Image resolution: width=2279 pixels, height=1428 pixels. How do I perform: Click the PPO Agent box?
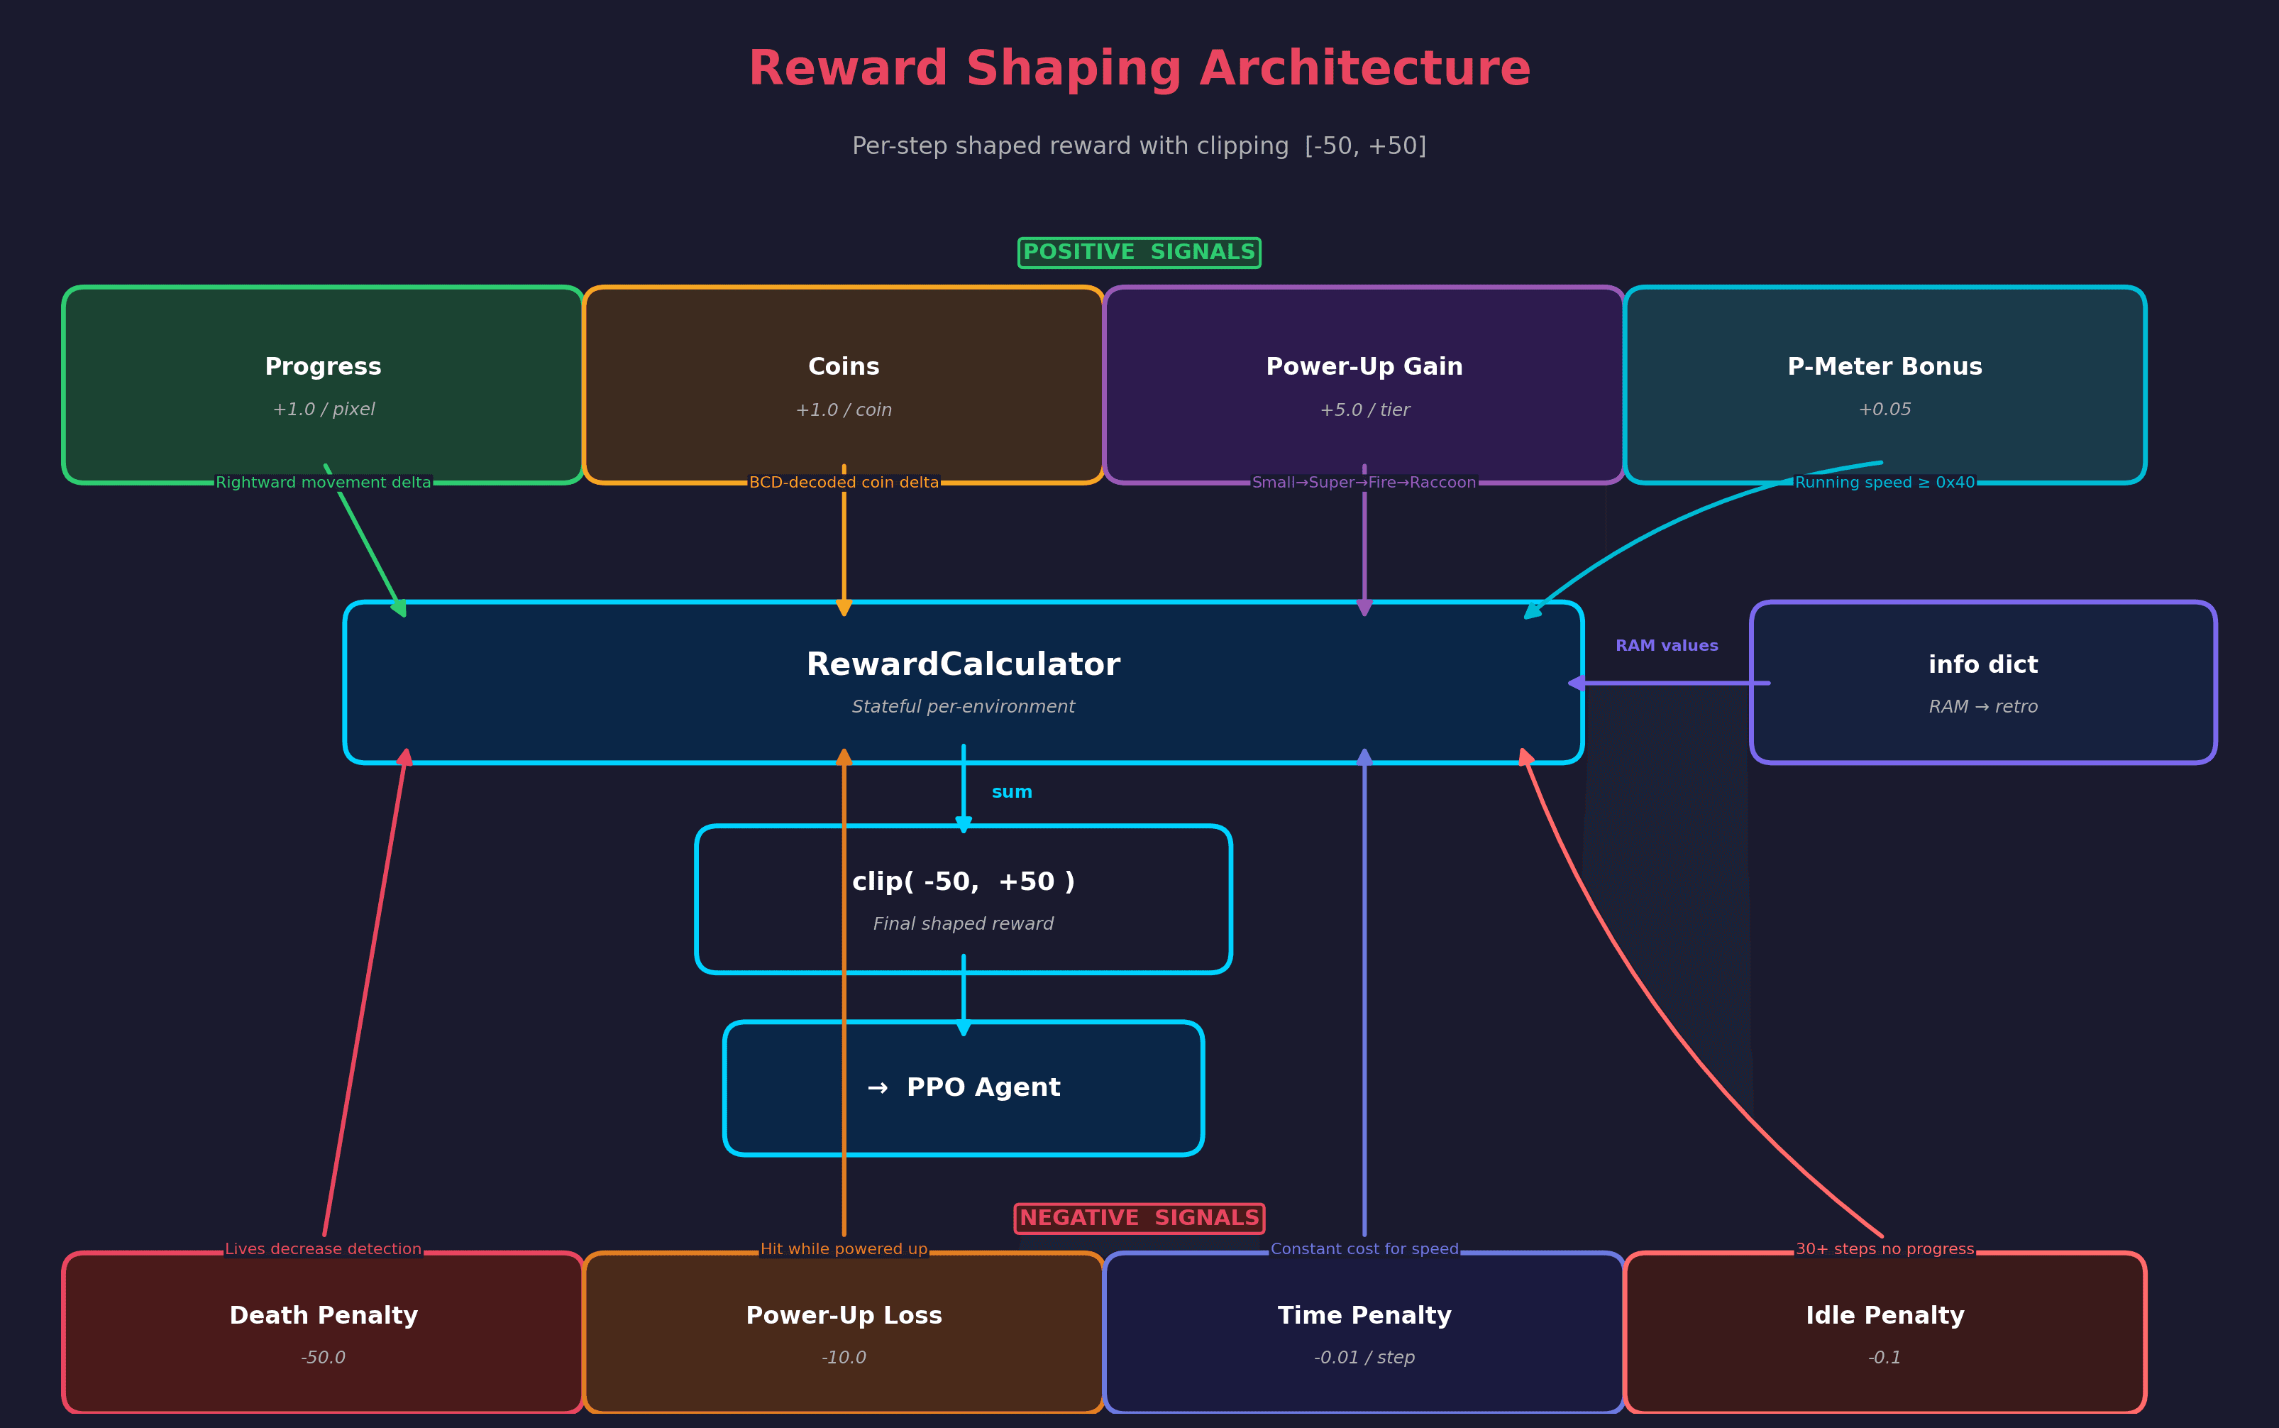(x=963, y=1088)
